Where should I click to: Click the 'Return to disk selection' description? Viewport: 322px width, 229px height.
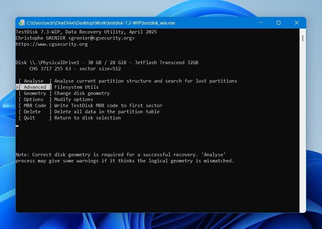point(87,118)
